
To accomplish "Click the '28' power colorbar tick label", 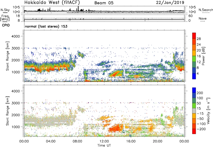I will coord(199,39).
